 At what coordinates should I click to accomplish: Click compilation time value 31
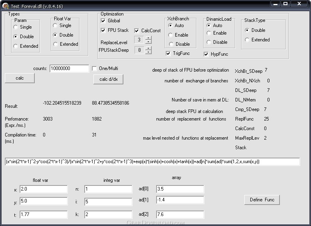click(94, 135)
